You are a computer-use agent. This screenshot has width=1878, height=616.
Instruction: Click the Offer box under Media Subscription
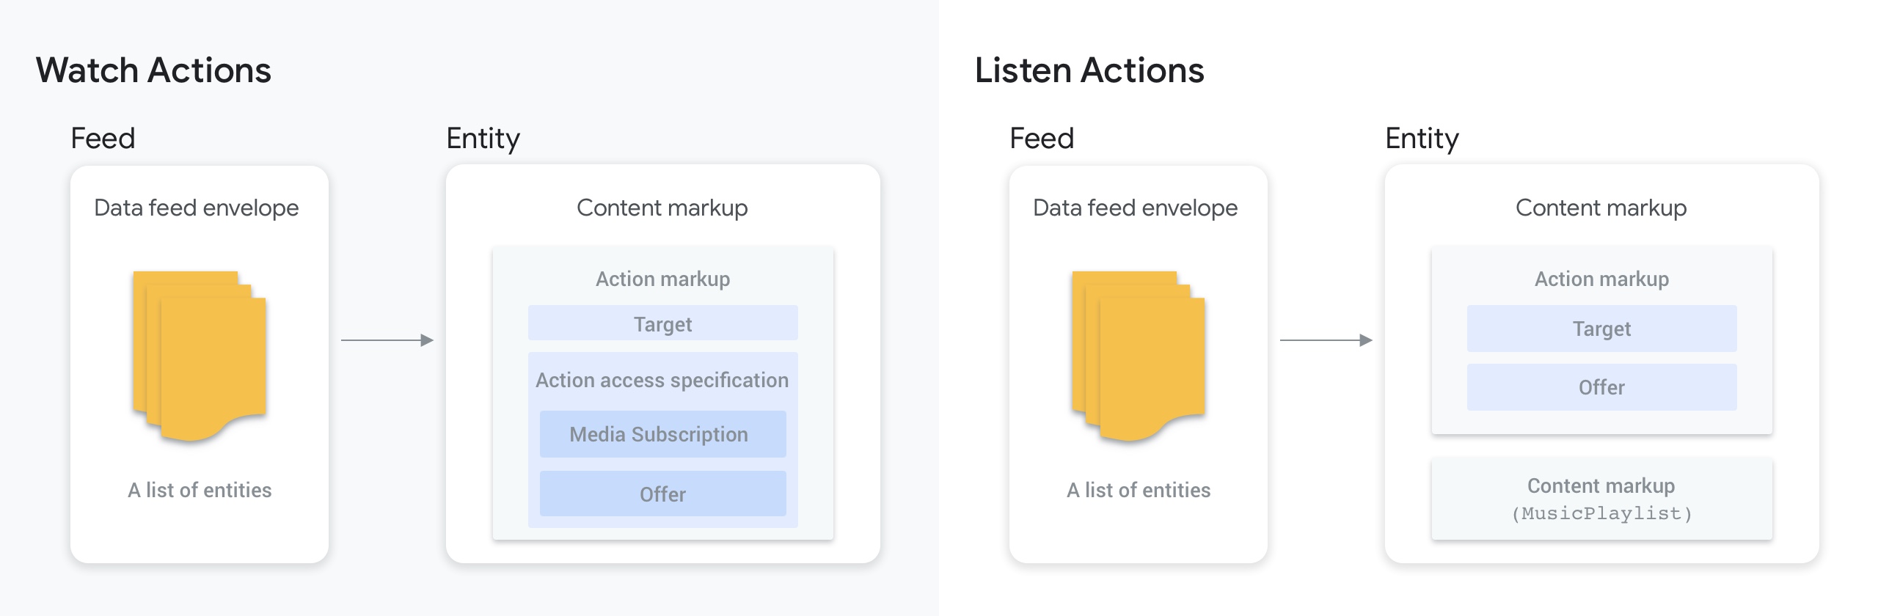click(662, 494)
